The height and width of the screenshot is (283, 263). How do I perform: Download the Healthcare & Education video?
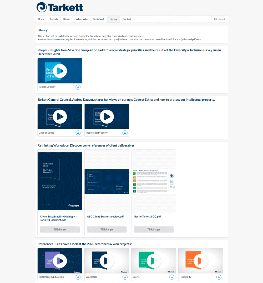click(x=78, y=277)
